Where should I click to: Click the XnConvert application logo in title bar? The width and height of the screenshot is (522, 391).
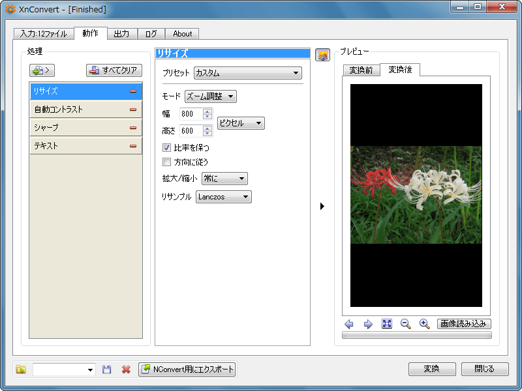point(10,9)
